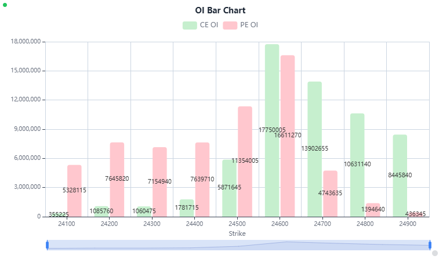Image resolution: width=439 pixels, height=259 pixels.
Task: Click the PE OI pink legend swatch
Action: [x=230, y=25]
